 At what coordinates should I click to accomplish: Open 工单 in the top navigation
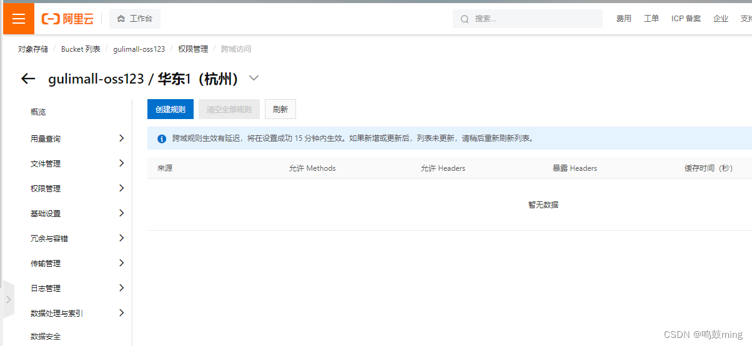click(651, 19)
